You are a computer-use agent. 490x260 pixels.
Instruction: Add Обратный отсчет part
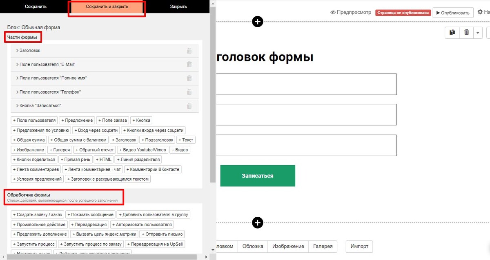(x=94, y=150)
